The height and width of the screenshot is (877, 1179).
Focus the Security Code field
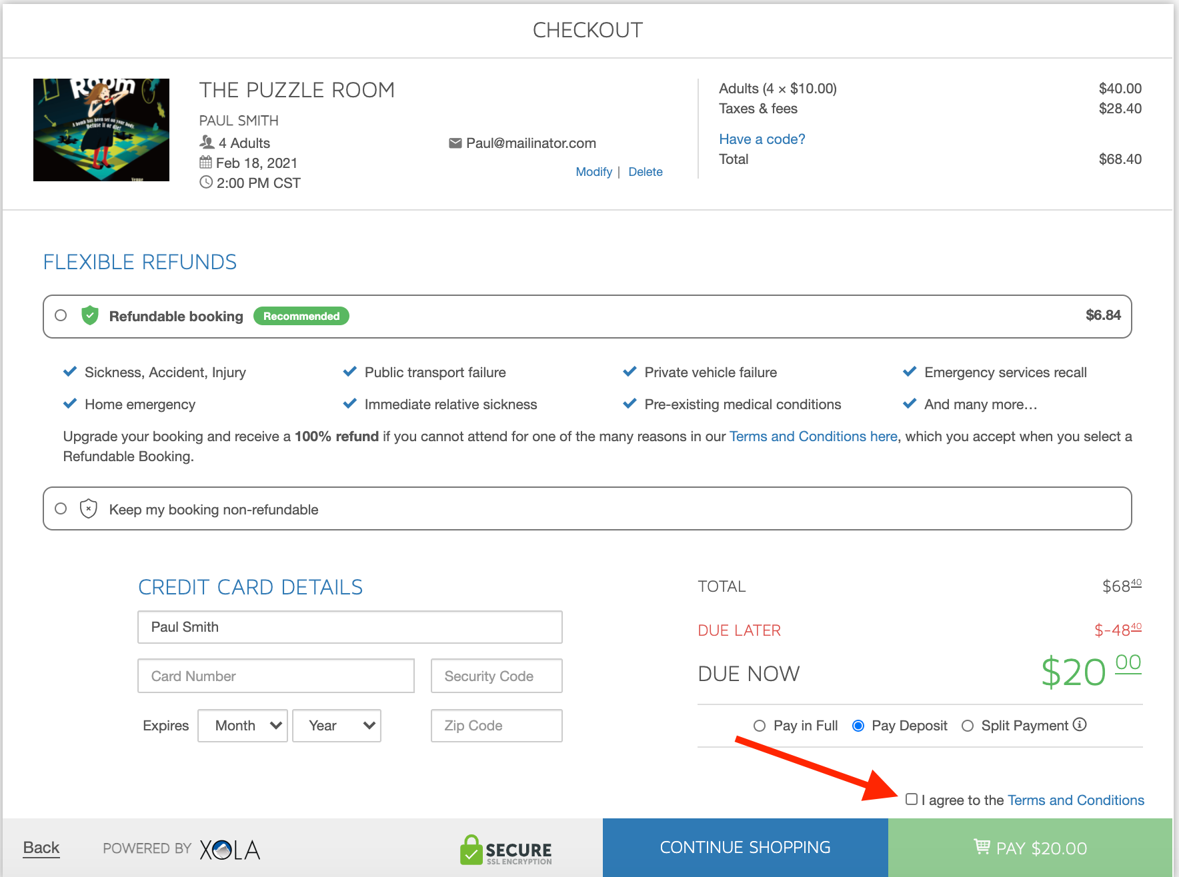497,676
